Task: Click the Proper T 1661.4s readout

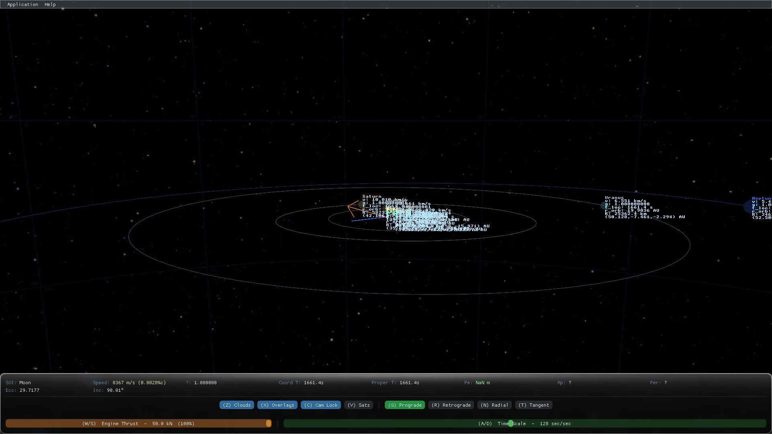Action: pos(395,383)
